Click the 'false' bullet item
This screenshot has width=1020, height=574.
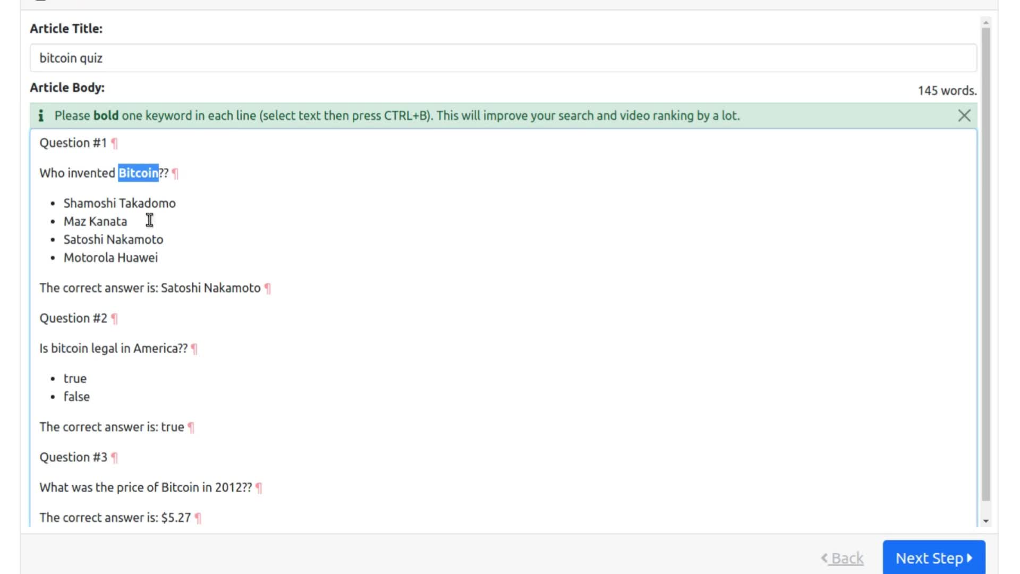coord(76,397)
